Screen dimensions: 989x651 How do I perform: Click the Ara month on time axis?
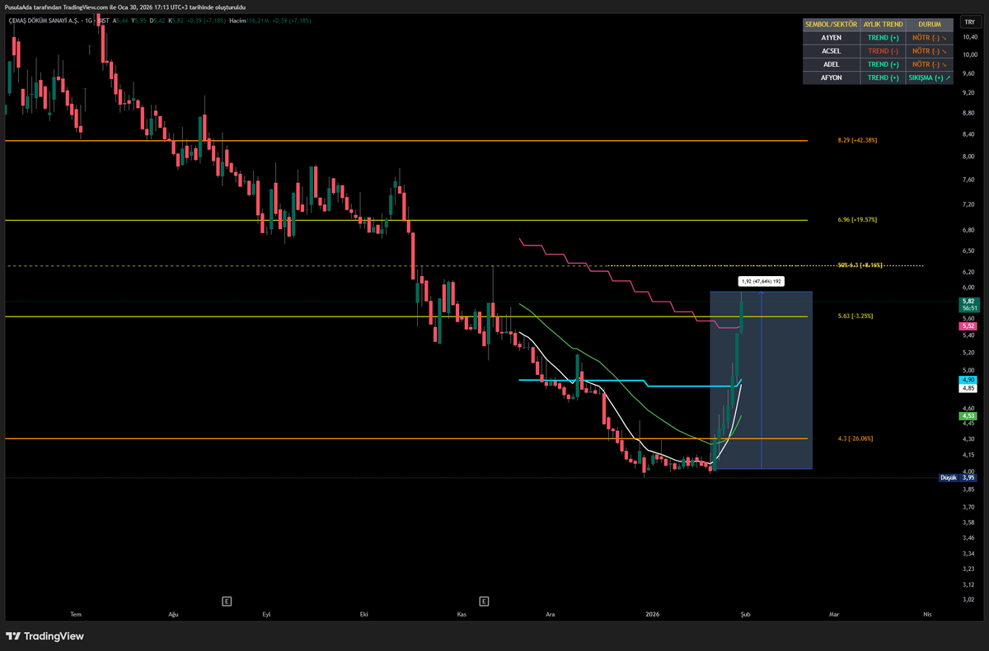tap(551, 614)
